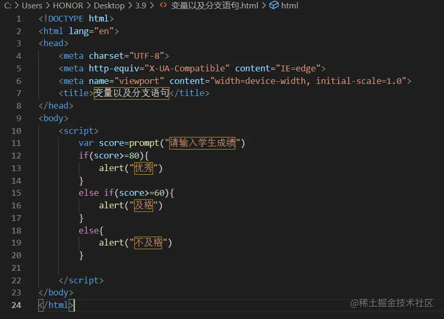
Task: Click the if(score>=80) condition
Action: [114, 155]
